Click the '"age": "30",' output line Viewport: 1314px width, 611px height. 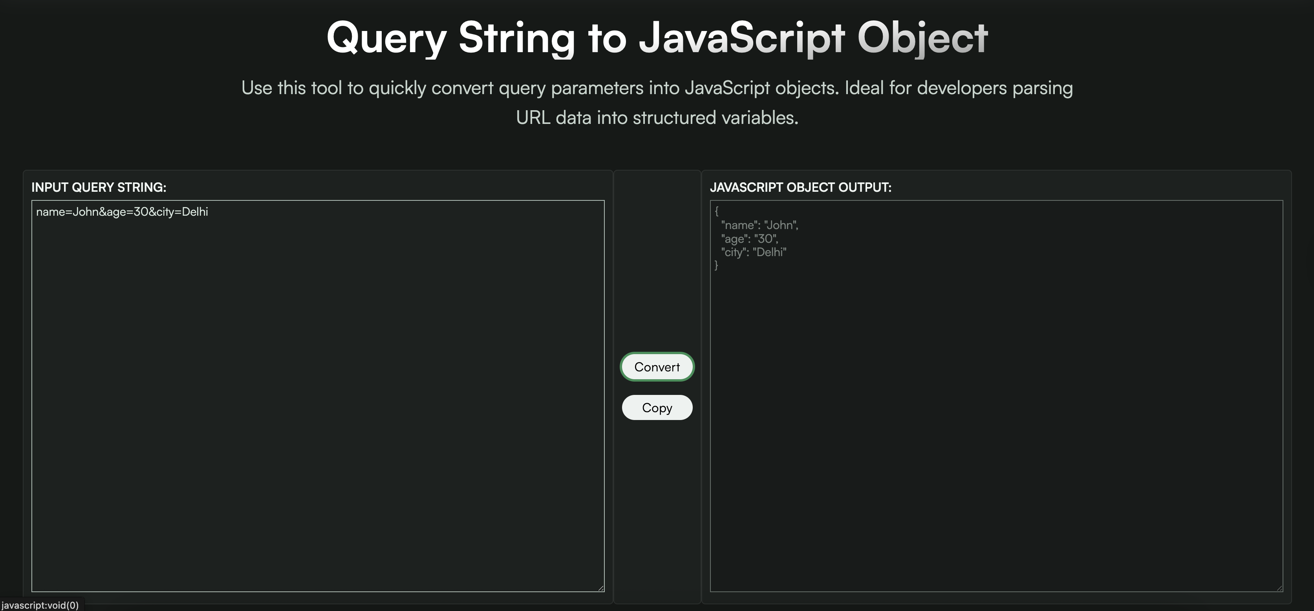749,238
